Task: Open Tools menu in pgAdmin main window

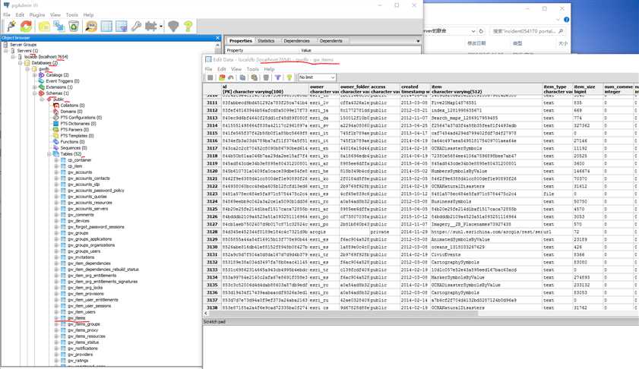Action: [x=72, y=14]
